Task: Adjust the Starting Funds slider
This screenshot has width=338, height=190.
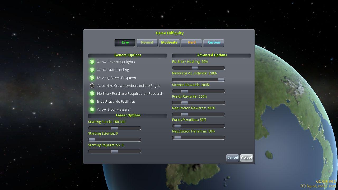Action: [115, 128]
